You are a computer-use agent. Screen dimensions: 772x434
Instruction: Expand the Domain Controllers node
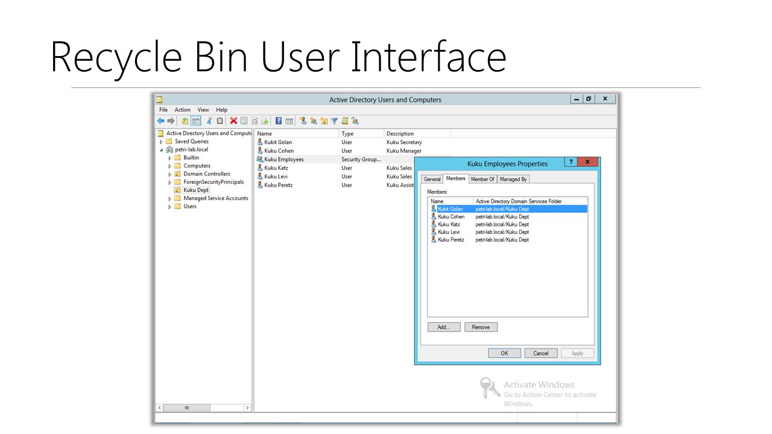tap(169, 174)
